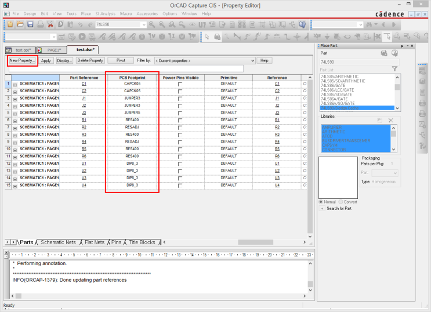This screenshot has height=312, width=431.
Task: Select 74LS86/GATE in the Part List
Action: 333,85
